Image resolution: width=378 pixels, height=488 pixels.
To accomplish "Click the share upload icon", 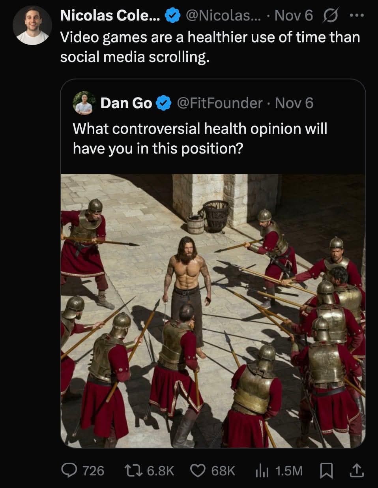I will [x=357, y=470].
